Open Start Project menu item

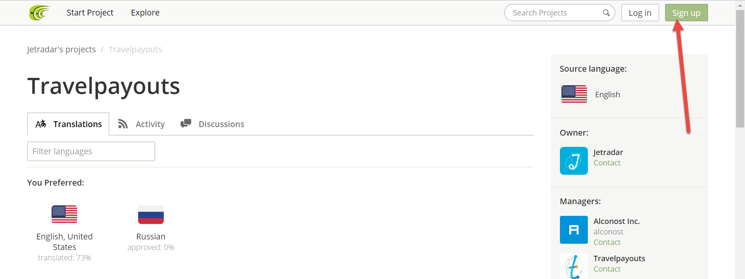90,13
